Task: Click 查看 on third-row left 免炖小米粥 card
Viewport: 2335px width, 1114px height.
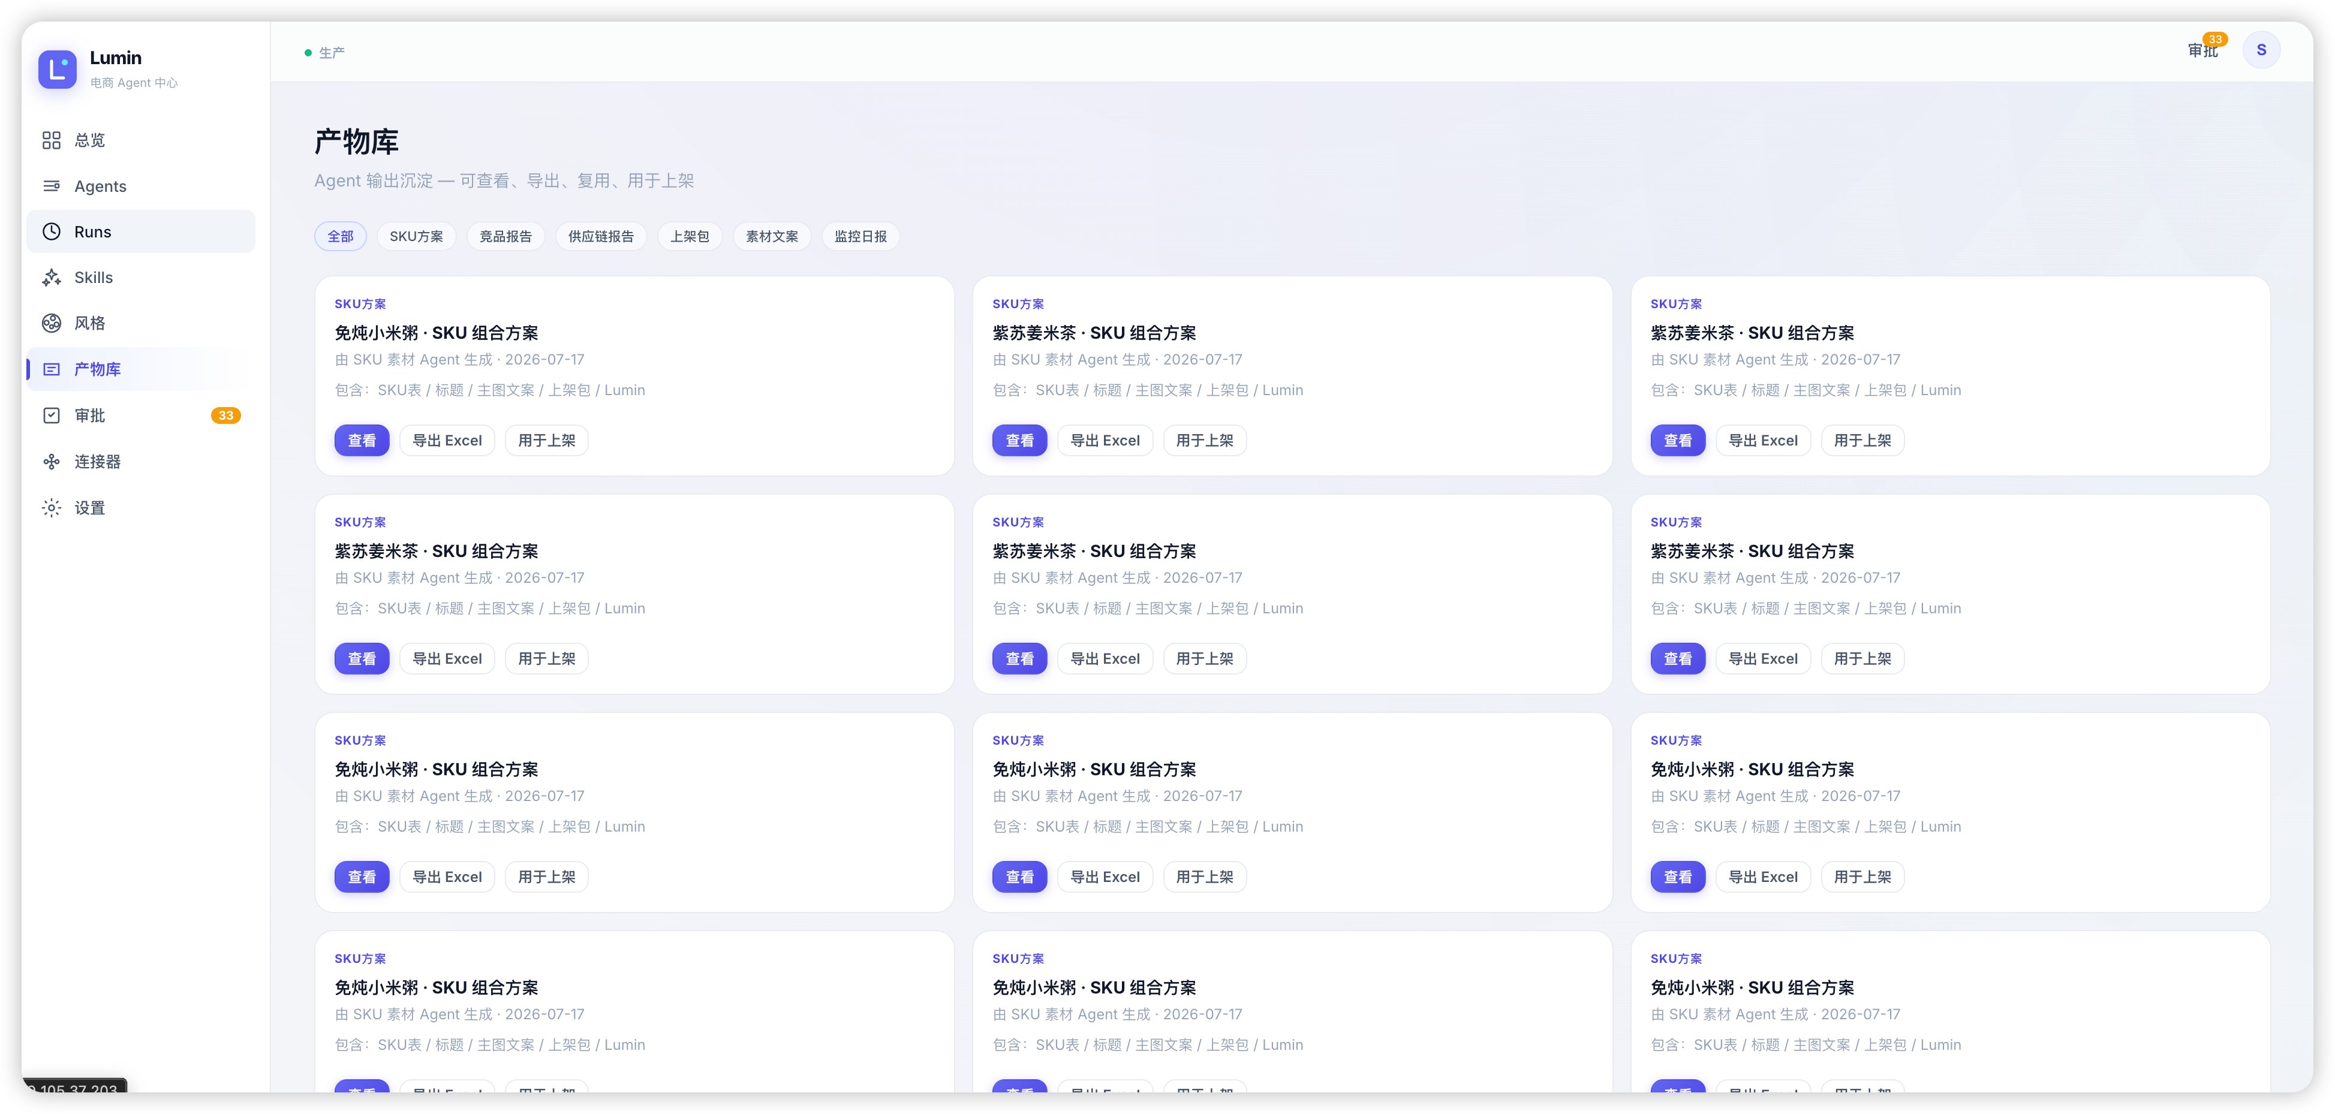Action: coord(362,877)
